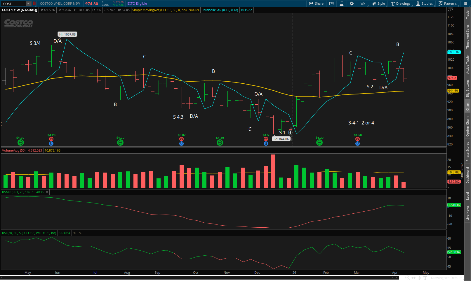The image size is (471, 281).
Task: Open the Option Chain side tab
Action: pos(467,127)
